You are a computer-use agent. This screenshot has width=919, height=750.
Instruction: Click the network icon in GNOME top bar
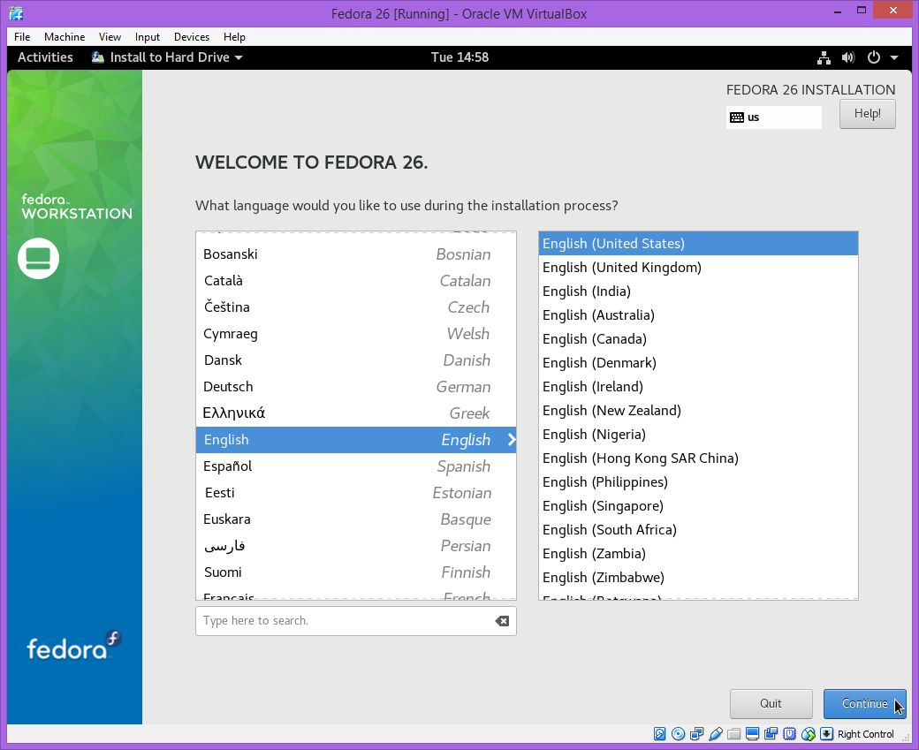click(x=824, y=57)
